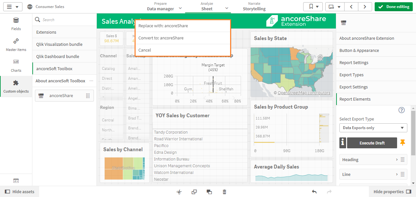Open the Master items panel
416x197 pixels.
tap(16, 45)
